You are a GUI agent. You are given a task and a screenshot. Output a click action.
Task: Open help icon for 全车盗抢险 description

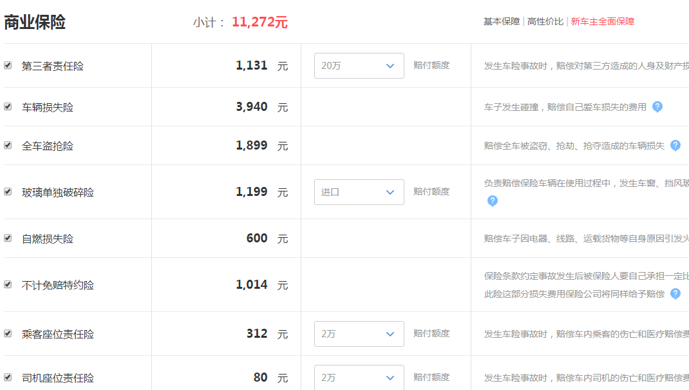pos(675,146)
